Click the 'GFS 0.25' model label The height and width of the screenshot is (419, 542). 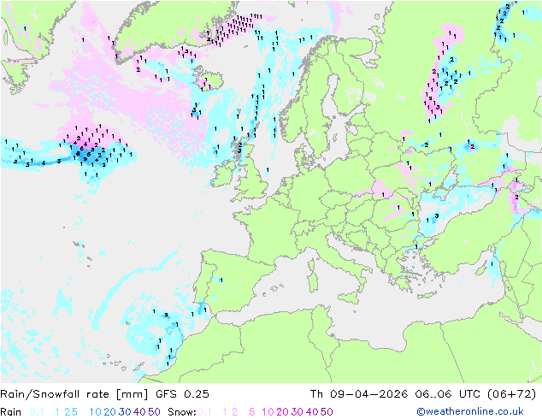point(182,394)
